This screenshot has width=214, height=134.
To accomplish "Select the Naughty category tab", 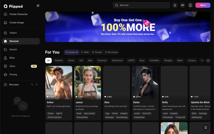I will 168,60.
